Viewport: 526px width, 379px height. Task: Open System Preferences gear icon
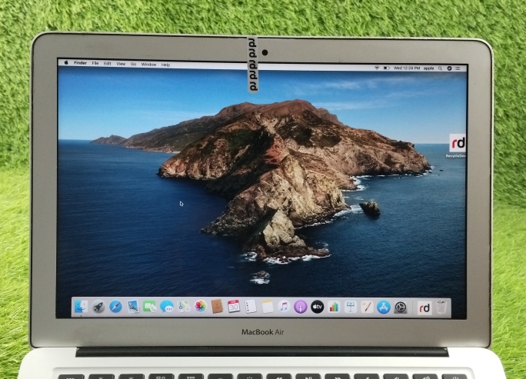coord(400,308)
